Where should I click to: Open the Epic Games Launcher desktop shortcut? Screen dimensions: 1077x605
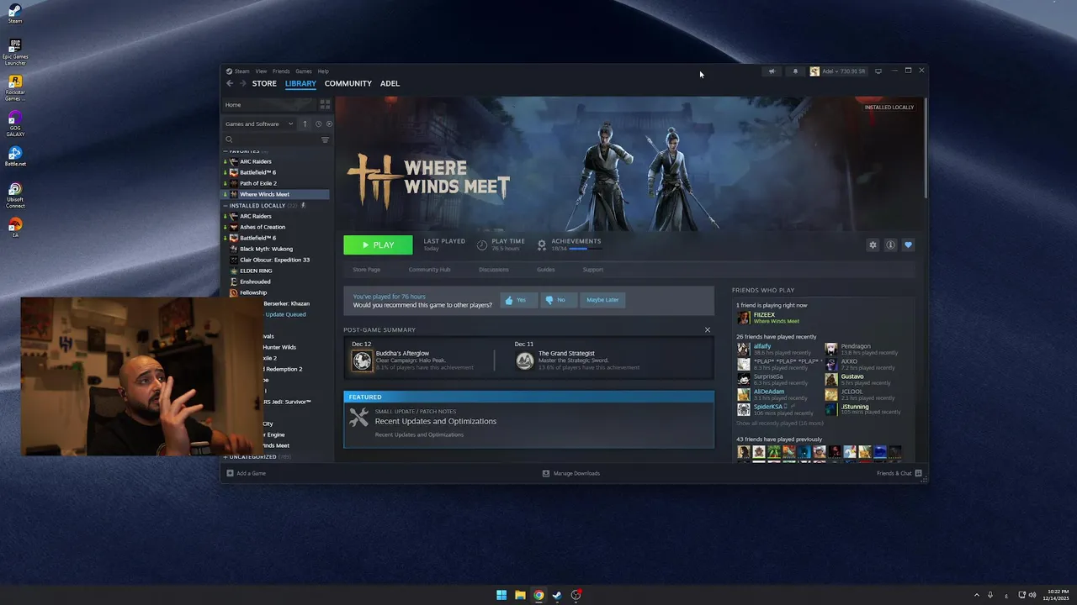click(15, 51)
